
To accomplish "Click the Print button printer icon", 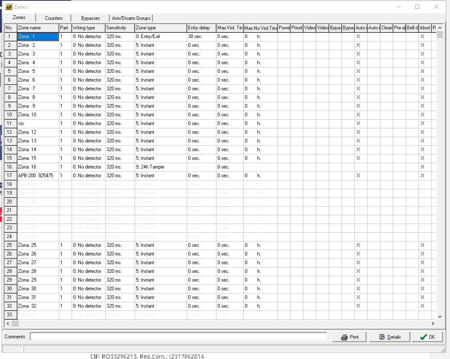I will click(x=345, y=337).
